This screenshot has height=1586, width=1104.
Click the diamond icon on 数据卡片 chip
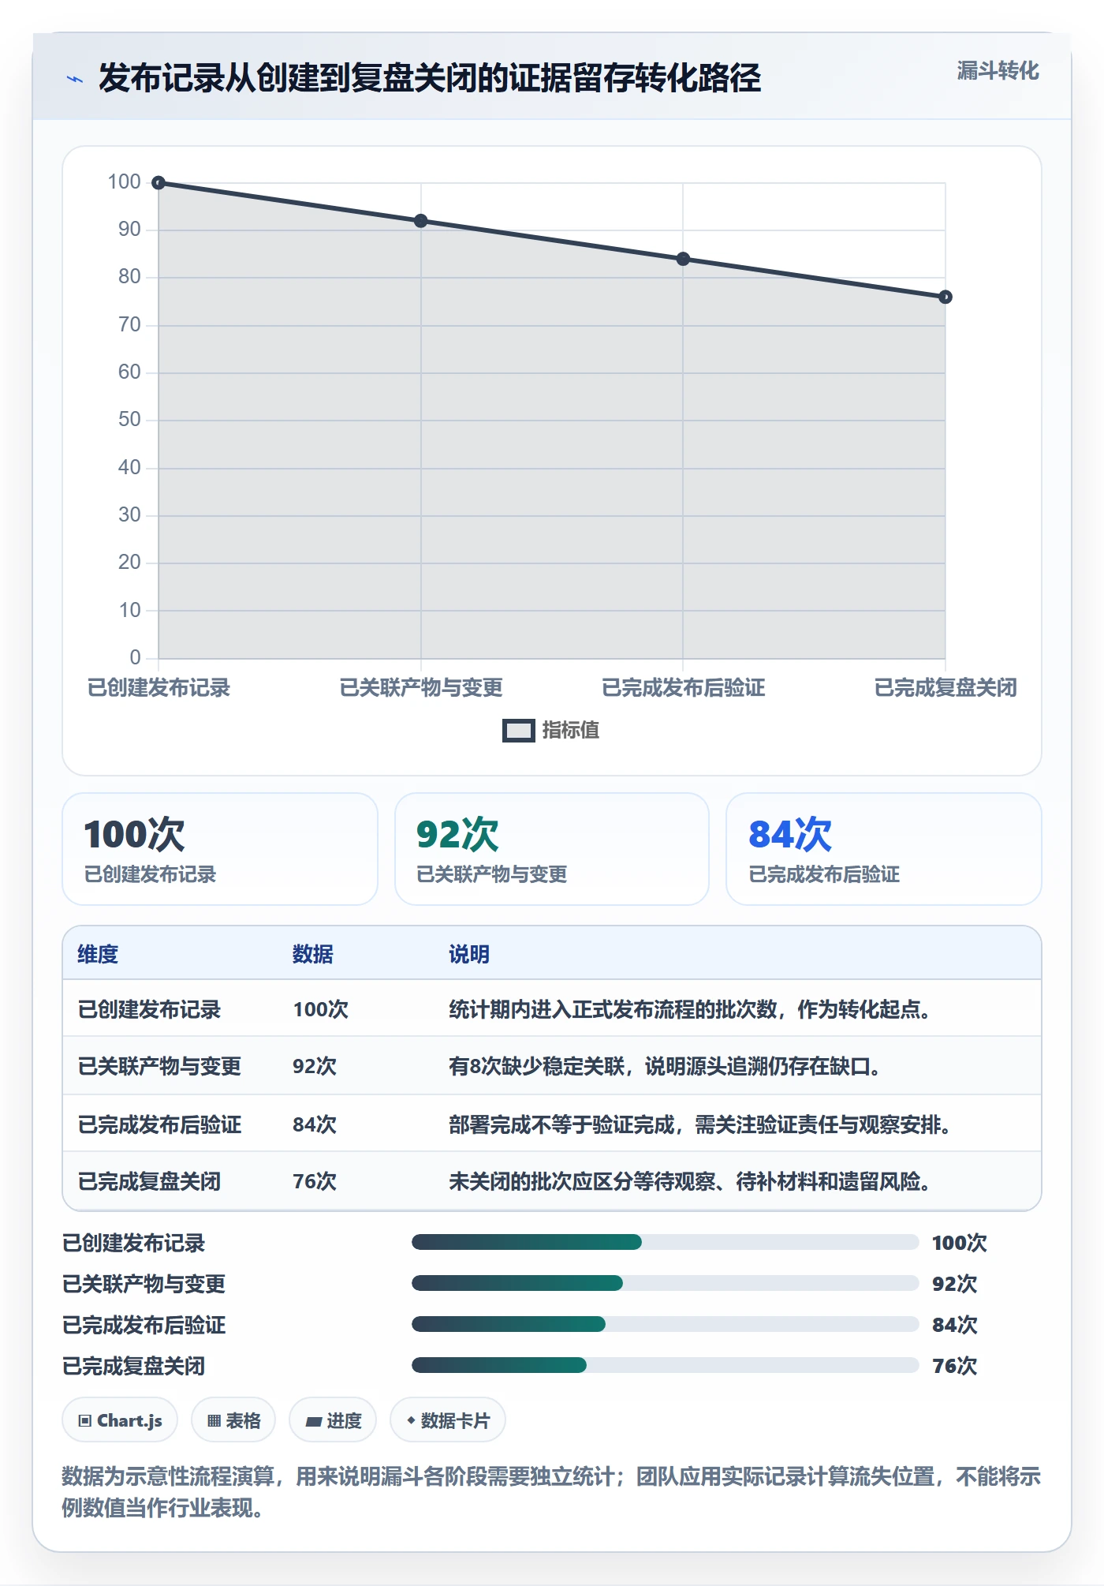(x=411, y=1420)
